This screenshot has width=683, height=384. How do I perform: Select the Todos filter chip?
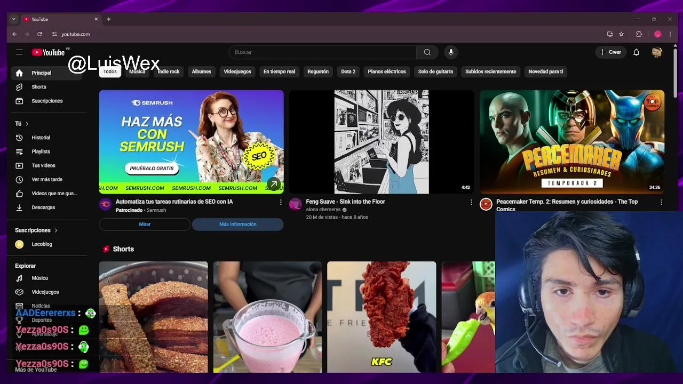click(x=110, y=71)
